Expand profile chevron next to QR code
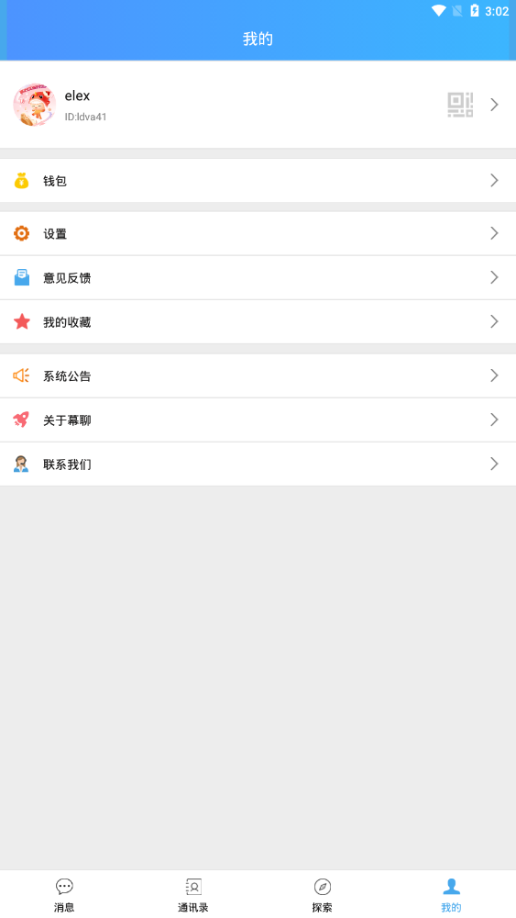 pyautogui.click(x=494, y=105)
